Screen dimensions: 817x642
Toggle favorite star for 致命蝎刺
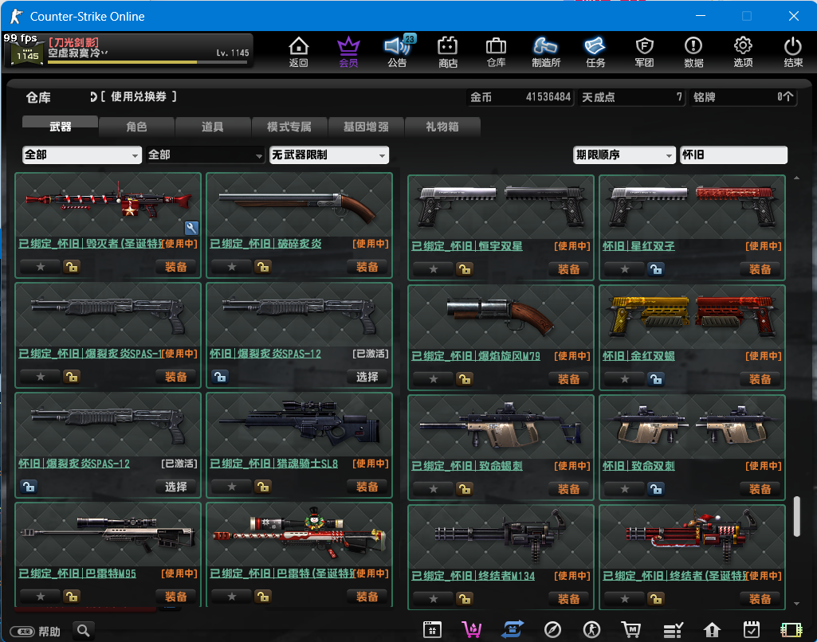coord(434,489)
